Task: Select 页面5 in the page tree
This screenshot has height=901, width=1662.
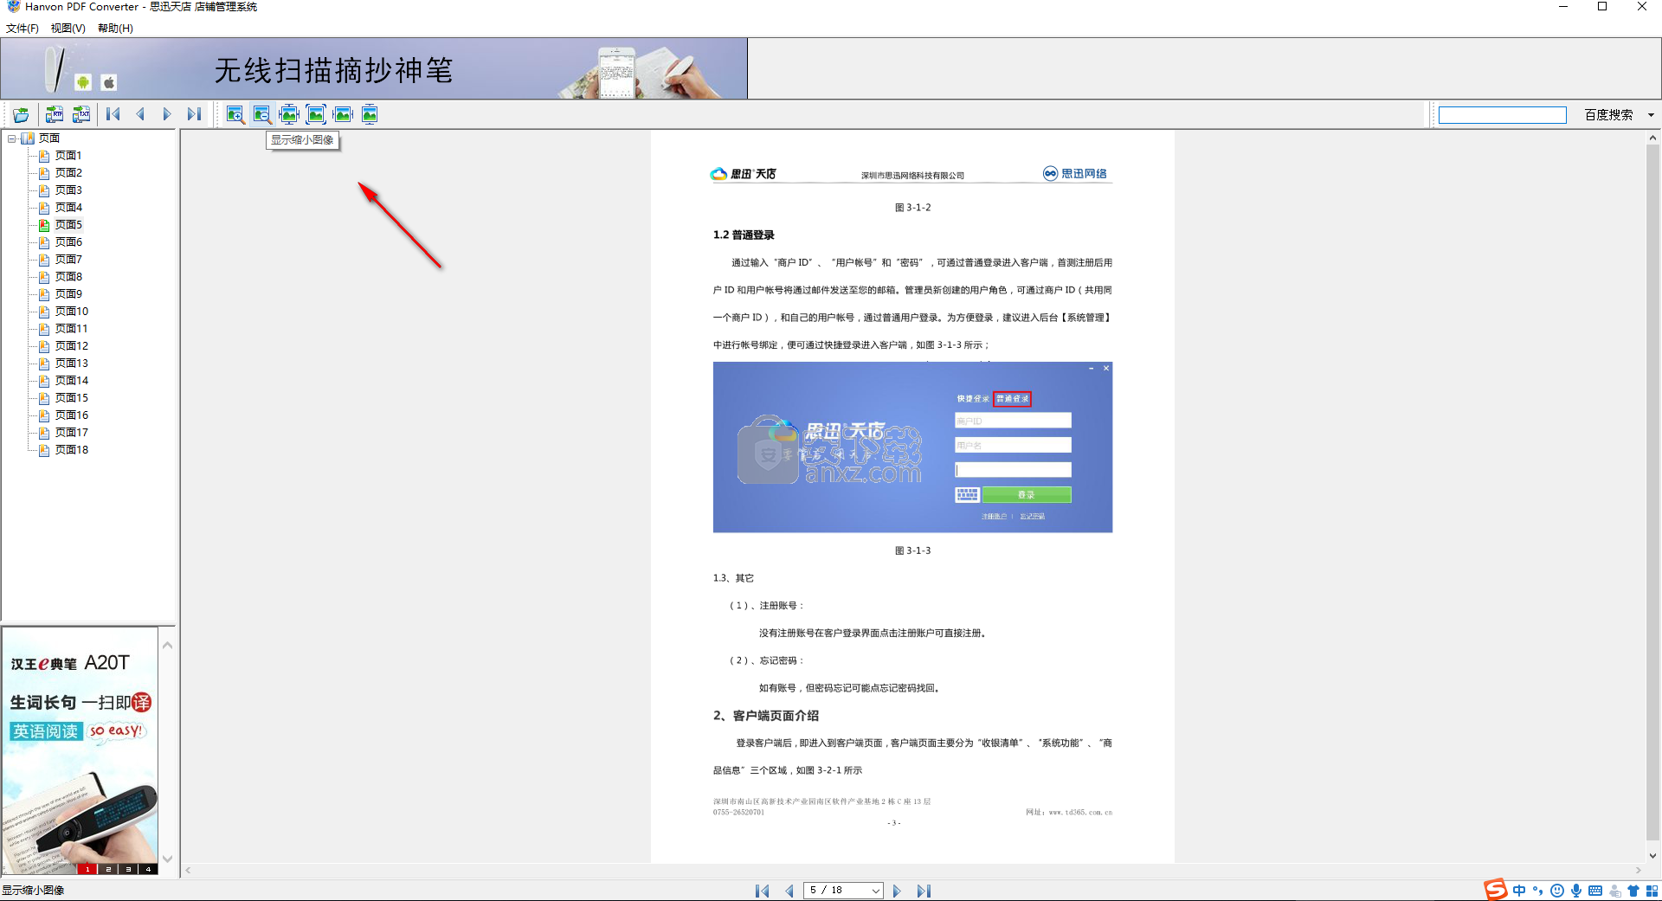Action: click(68, 225)
